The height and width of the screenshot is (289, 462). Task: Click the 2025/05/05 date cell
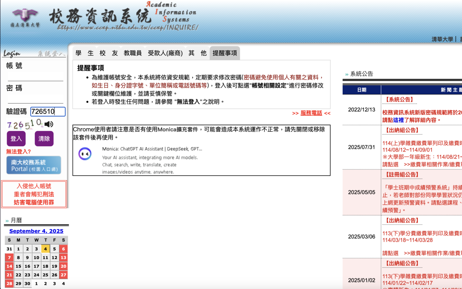point(361,192)
